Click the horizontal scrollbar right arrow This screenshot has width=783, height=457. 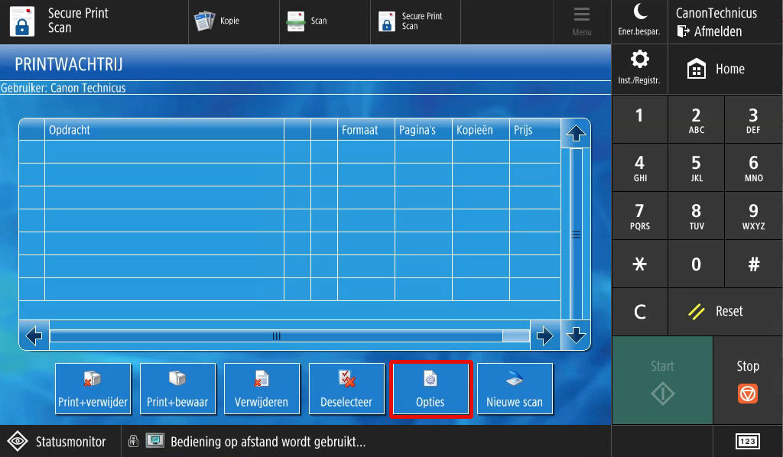[x=544, y=335]
